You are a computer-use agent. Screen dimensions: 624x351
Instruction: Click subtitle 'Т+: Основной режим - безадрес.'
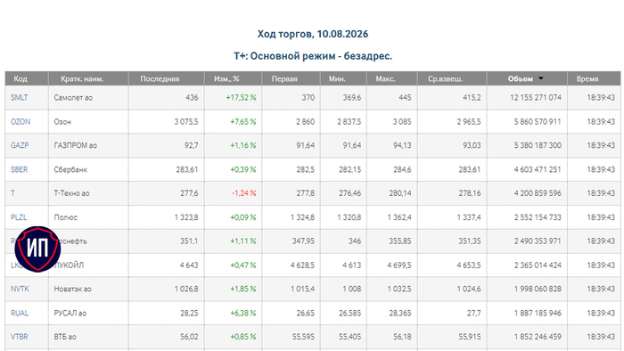point(313,56)
